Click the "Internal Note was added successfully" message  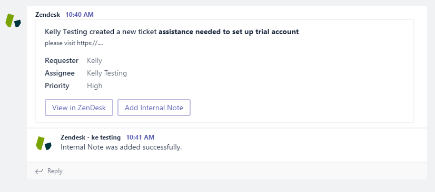click(121, 147)
